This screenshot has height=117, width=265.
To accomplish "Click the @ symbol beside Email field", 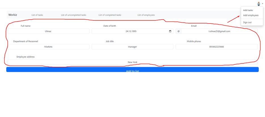I will [x=178, y=31].
